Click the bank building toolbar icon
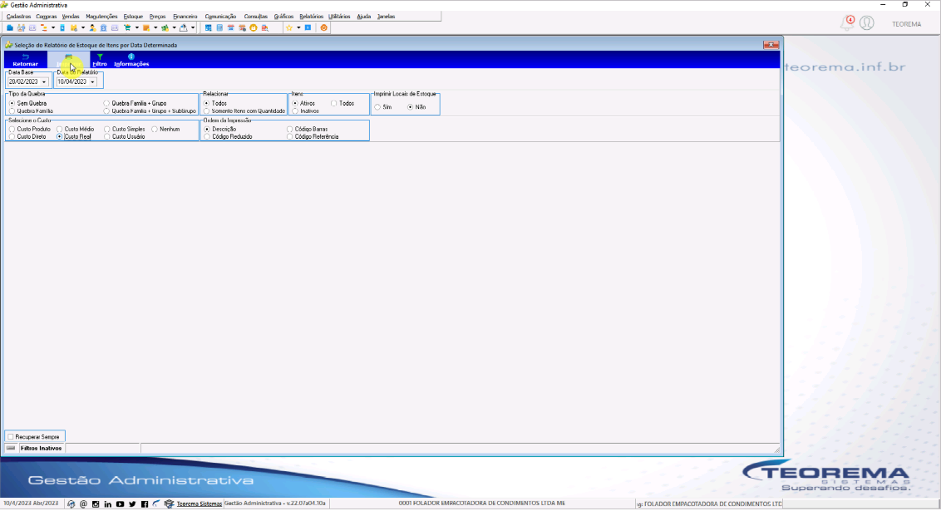Viewport: 941px width, 511px height. [103, 27]
